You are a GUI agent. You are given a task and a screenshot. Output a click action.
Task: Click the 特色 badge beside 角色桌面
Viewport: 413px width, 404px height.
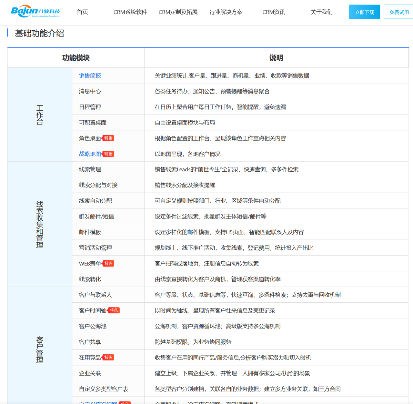click(x=108, y=138)
